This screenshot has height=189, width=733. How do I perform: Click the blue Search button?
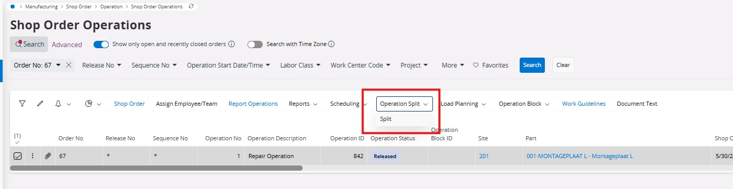pyautogui.click(x=532, y=65)
